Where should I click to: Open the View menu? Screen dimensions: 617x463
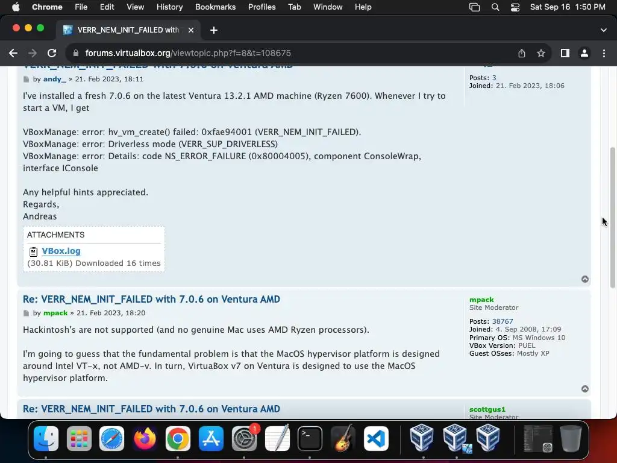(x=136, y=7)
